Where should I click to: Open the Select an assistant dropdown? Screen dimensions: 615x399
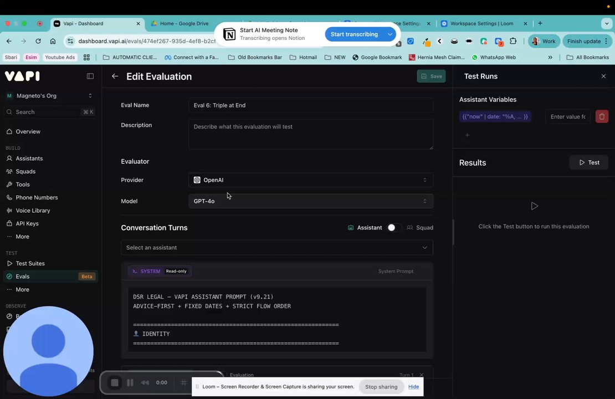coord(277,248)
